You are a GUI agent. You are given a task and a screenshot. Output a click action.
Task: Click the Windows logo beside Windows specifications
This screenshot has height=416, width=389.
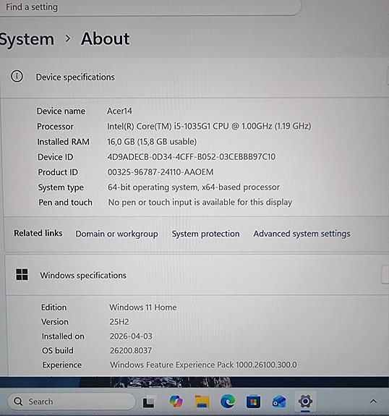(22, 274)
